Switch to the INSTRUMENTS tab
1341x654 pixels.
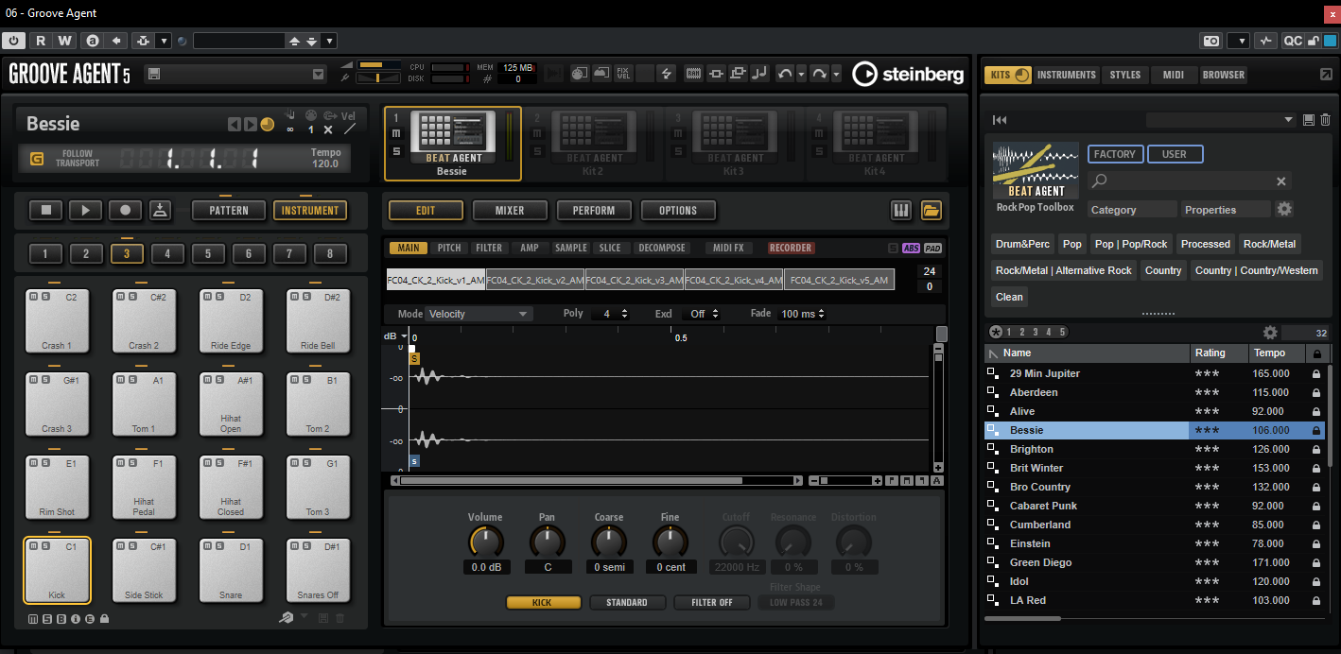pyautogui.click(x=1067, y=75)
